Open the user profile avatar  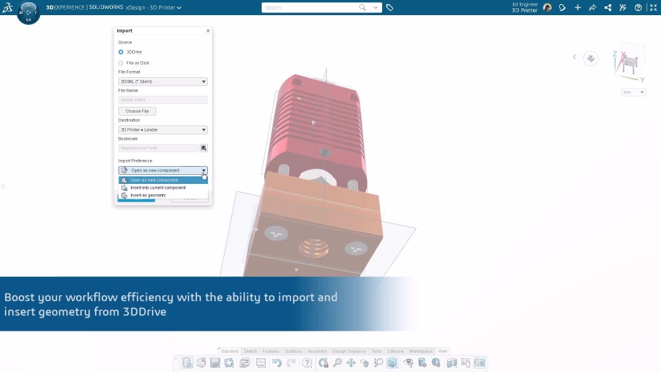(x=547, y=8)
